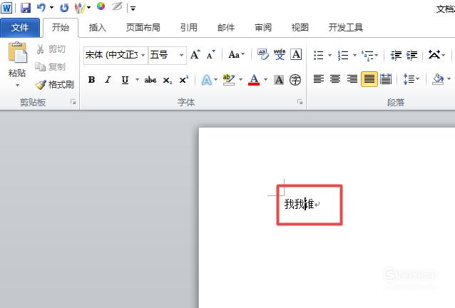This screenshot has width=455, height=308.
Task: Toggle Character Shading gray A
Action: tap(279, 80)
